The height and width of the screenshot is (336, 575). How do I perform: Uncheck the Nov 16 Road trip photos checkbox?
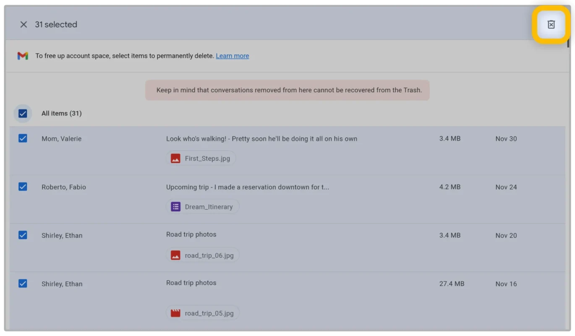tap(23, 283)
